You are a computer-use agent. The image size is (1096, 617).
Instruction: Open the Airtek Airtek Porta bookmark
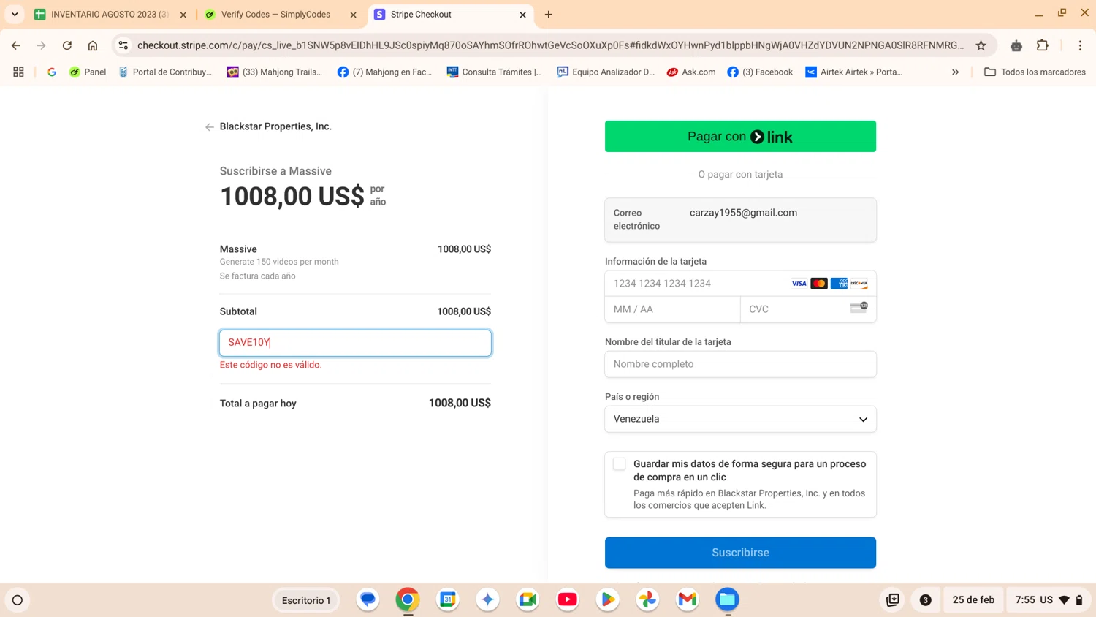click(854, 72)
